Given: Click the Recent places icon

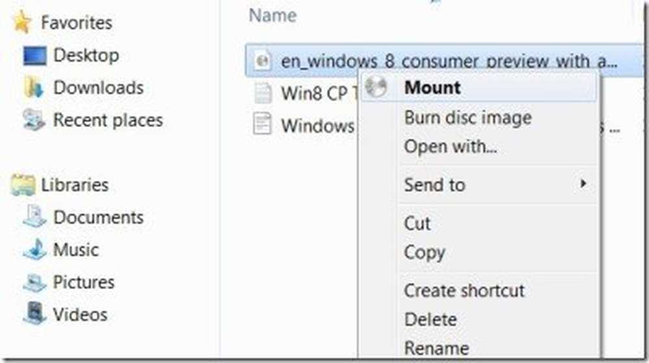Looking at the screenshot, I should tap(34, 120).
